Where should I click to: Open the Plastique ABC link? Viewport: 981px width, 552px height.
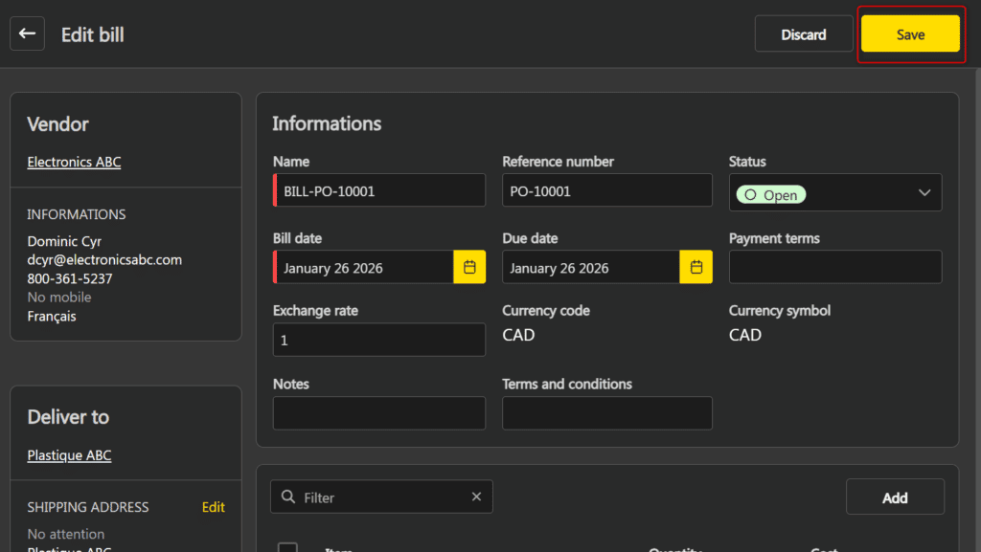(69, 455)
